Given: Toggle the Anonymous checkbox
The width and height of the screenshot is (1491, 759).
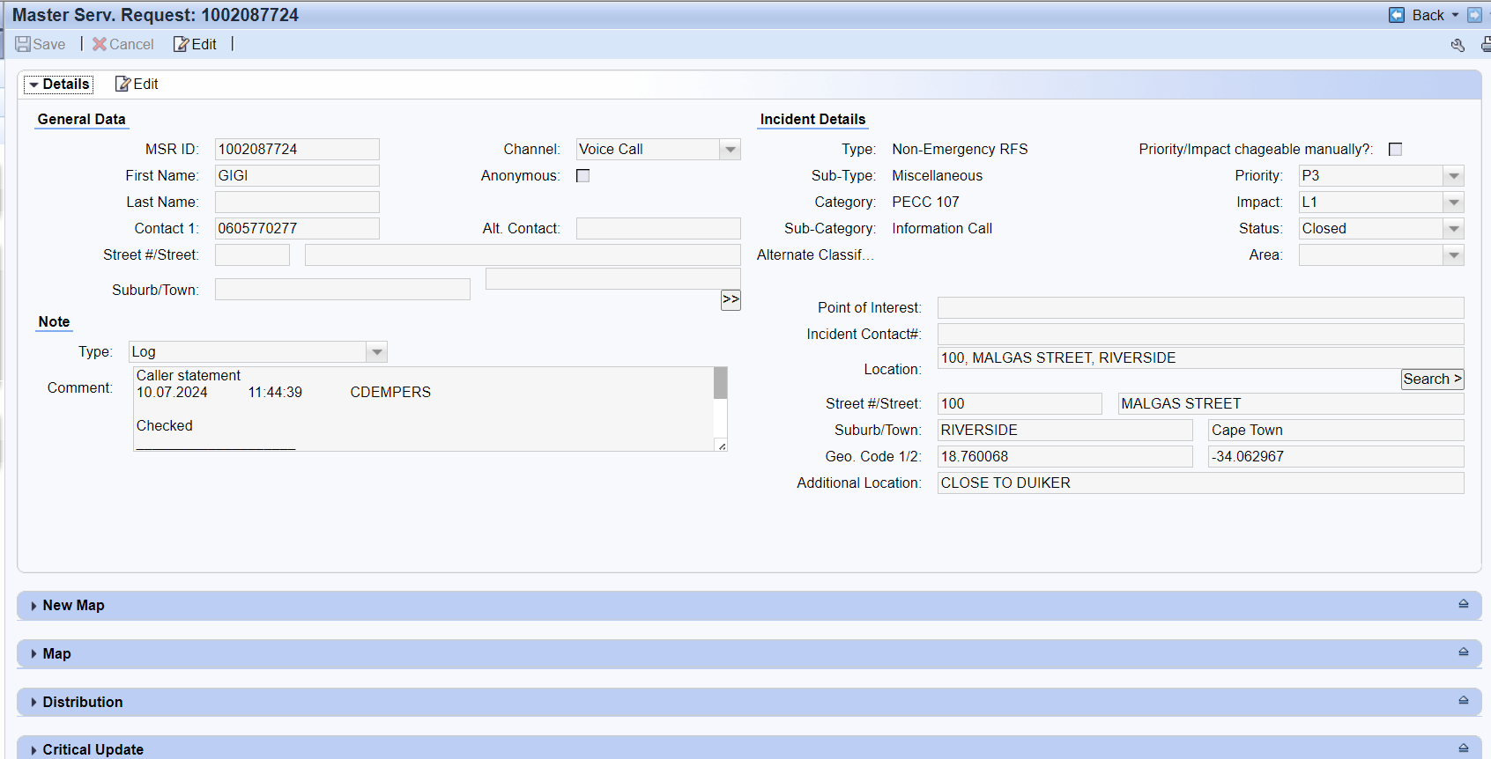Looking at the screenshot, I should (x=582, y=176).
